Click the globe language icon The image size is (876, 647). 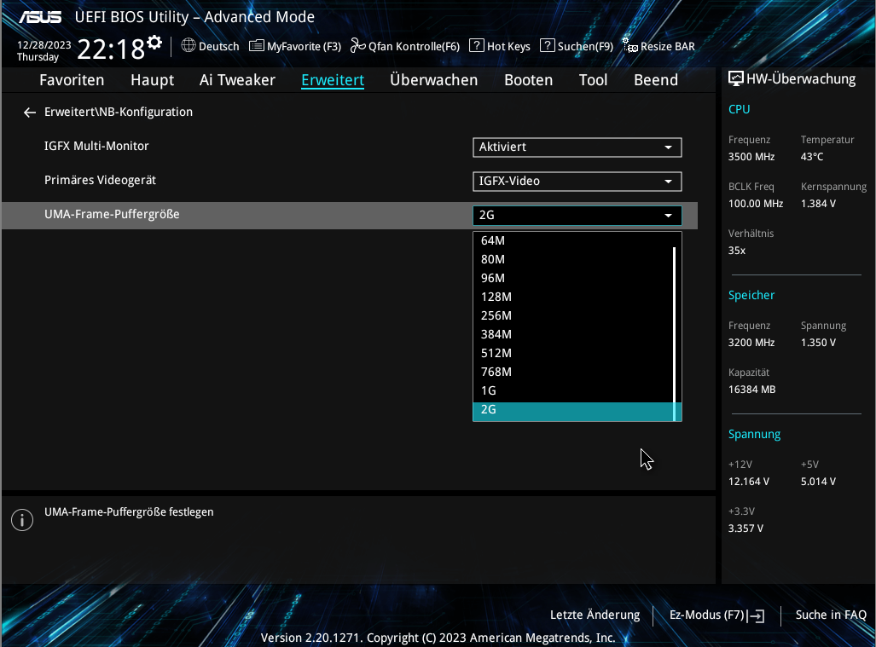click(189, 45)
